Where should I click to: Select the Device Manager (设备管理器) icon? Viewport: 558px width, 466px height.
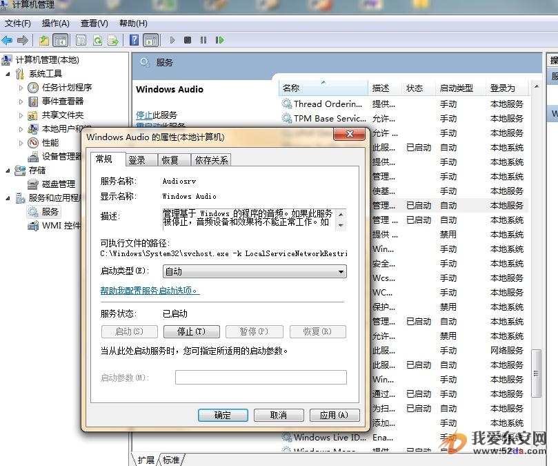tap(33, 157)
